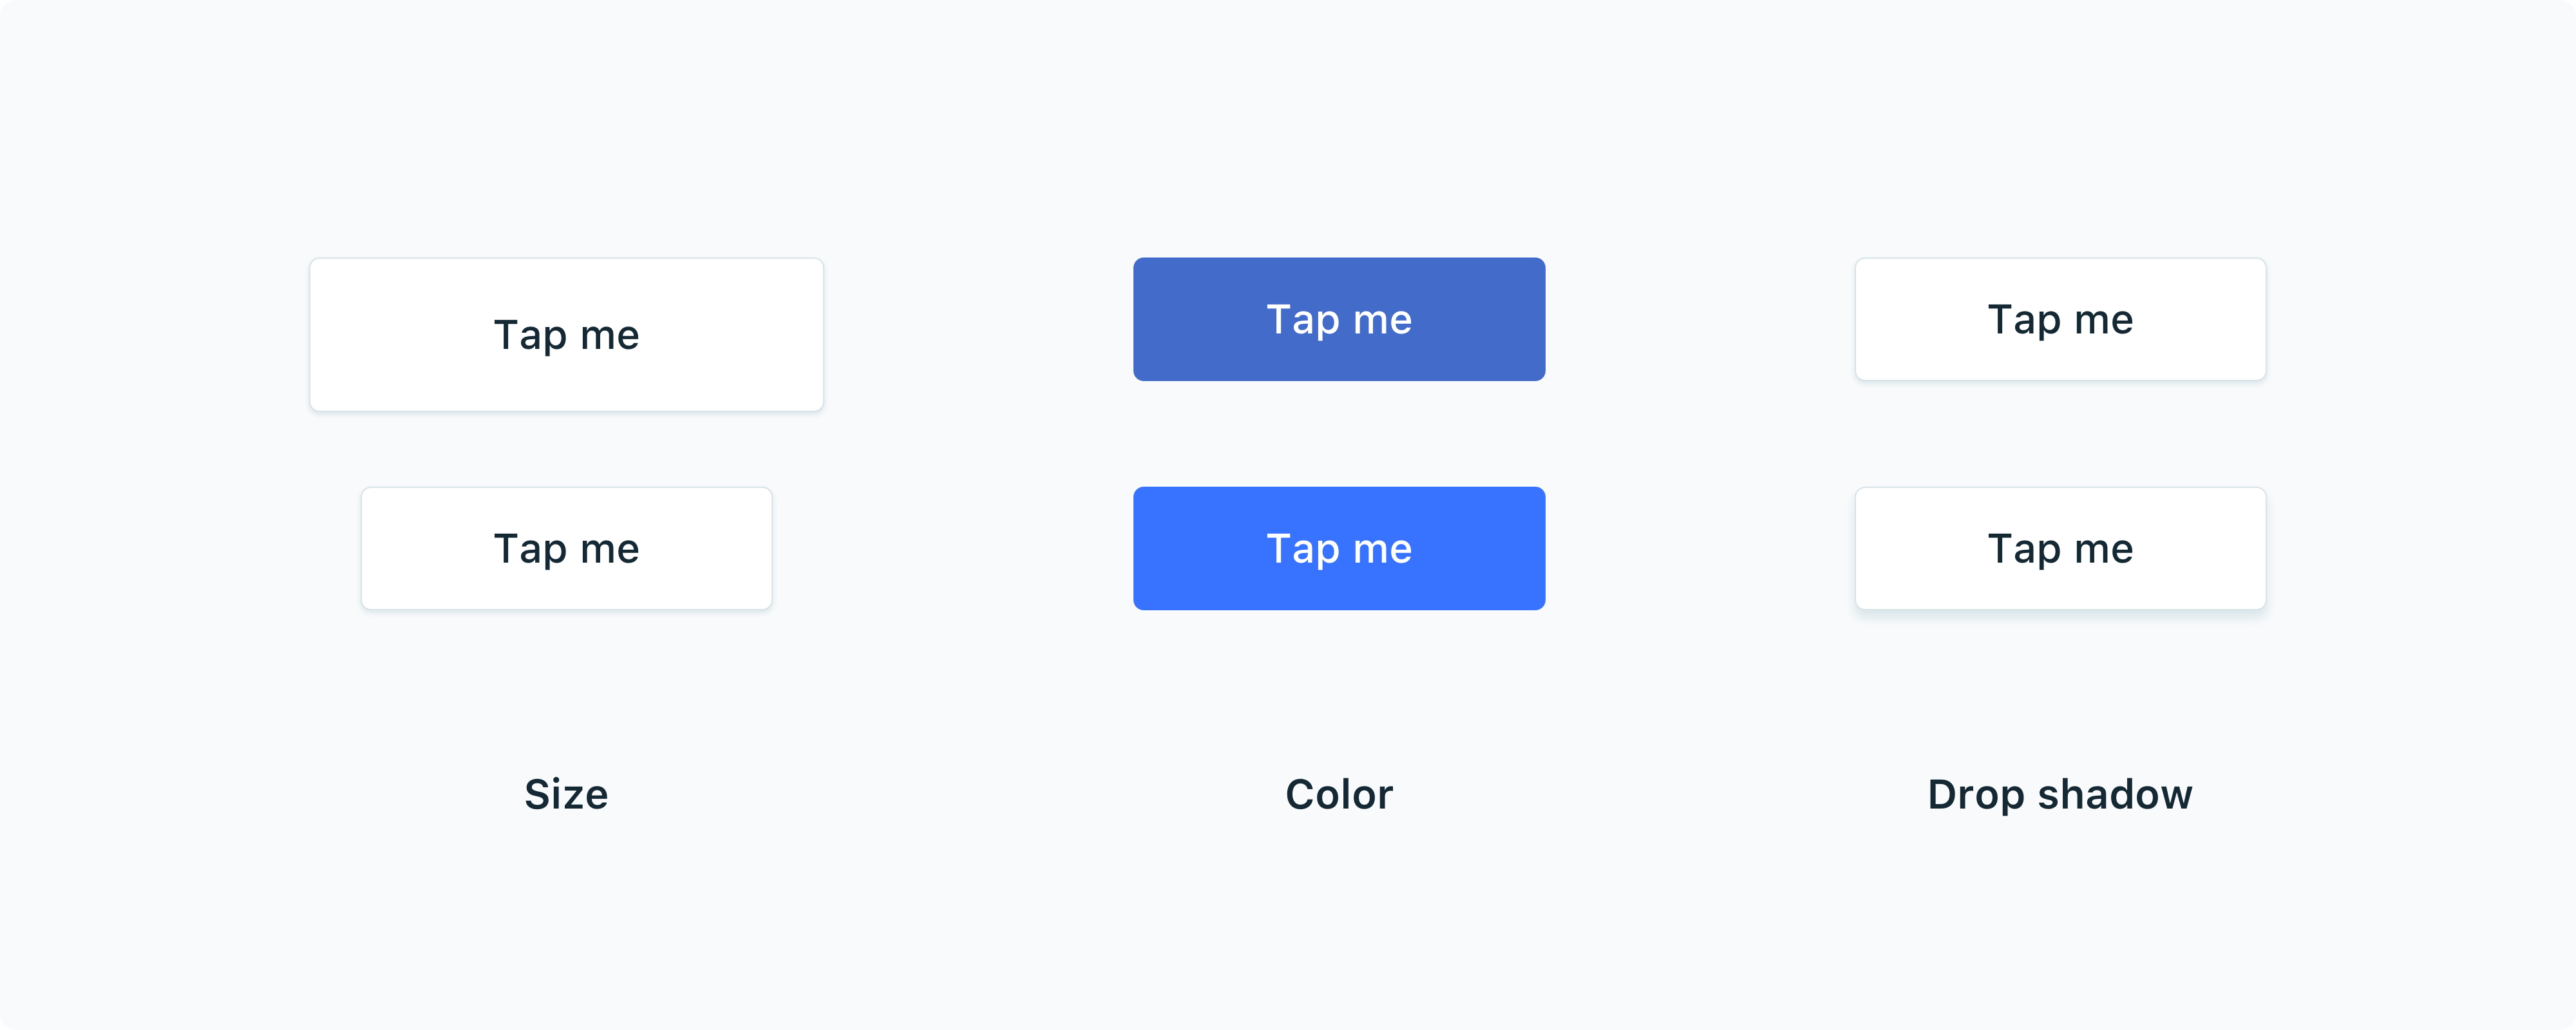2576x1030 pixels.
Task: Click "me" text in the top-right white button
Action: point(2103,320)
